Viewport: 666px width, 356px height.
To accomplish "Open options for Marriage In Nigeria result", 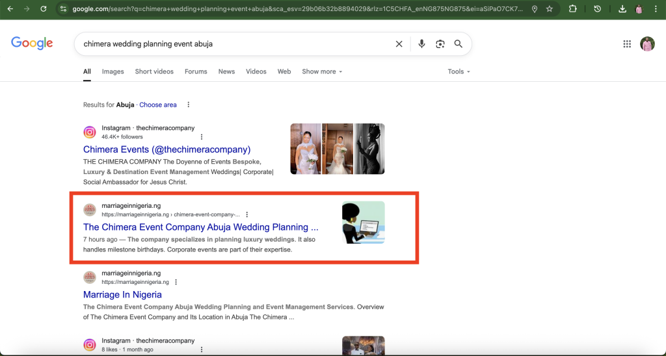I will 176,282.
